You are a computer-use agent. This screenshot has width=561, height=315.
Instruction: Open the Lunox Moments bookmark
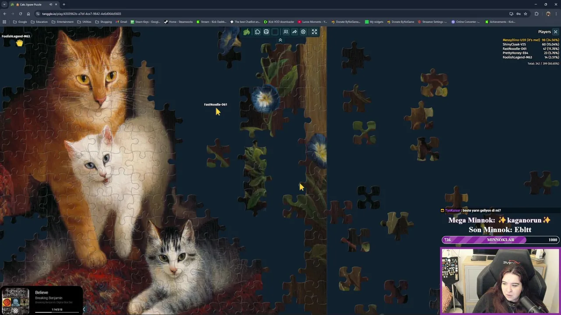pyautogui.click(x=312, y=22)
